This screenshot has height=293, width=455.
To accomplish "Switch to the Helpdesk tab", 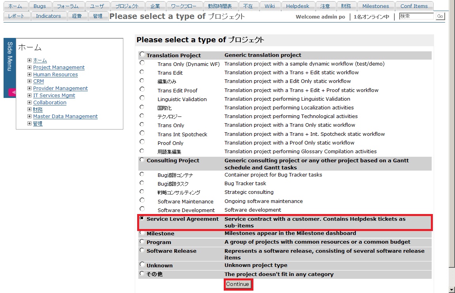I will coord(298,6).
